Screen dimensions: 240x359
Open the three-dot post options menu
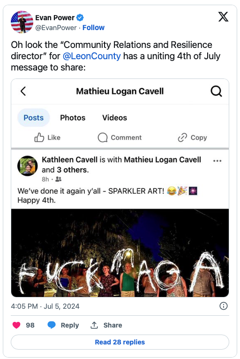[217, 161]
